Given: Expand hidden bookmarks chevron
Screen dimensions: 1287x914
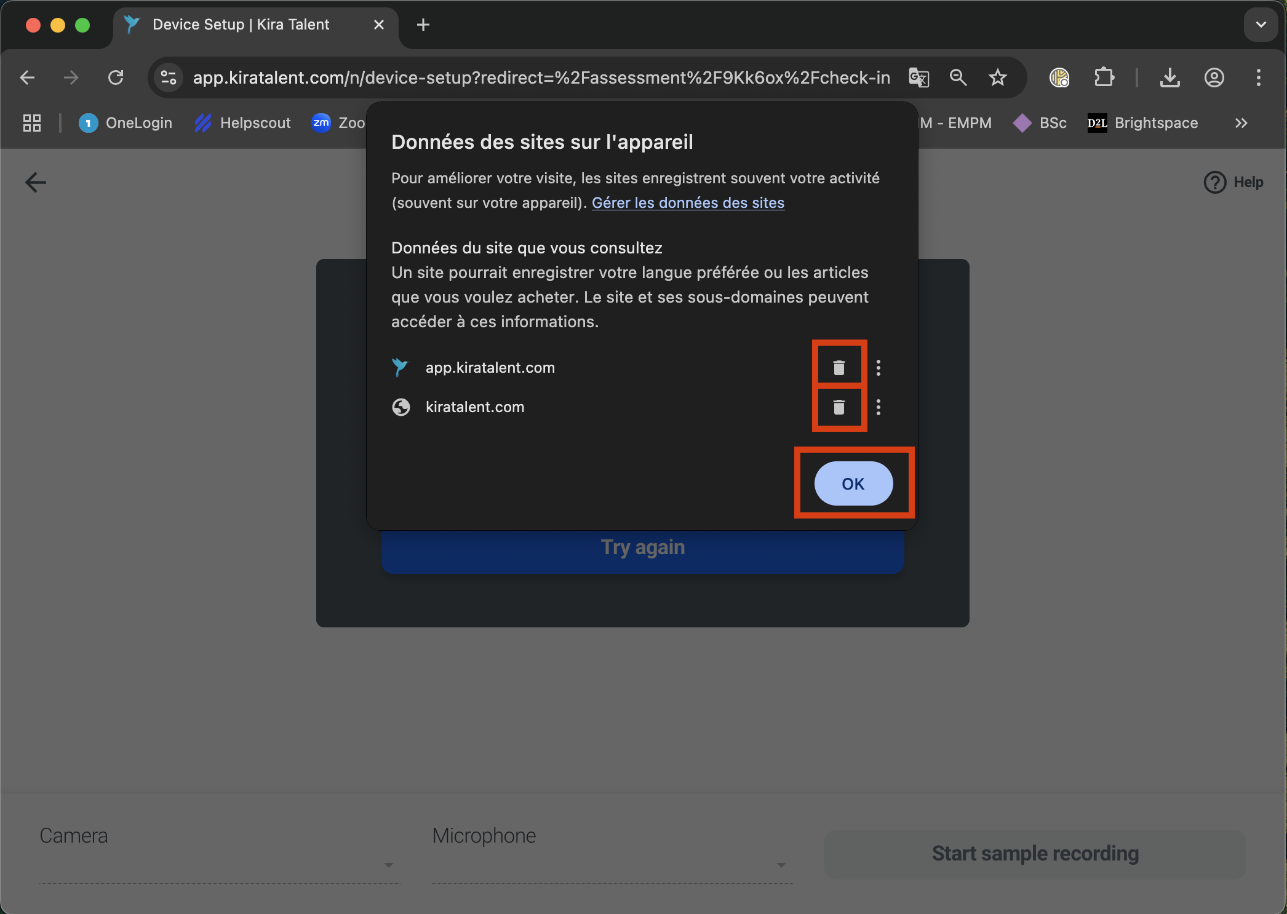Looking at the screenshot, I should tap(1241, 123).
